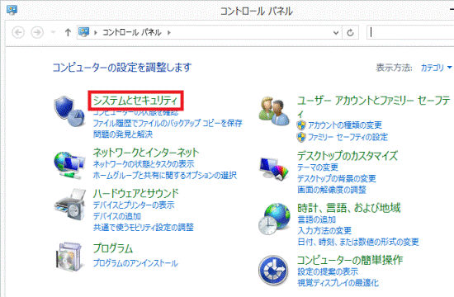Image resolution: width=454 pixels, height=297 pixels.
Task: Refresh the Control Panel view
Action: pos(350,32)
